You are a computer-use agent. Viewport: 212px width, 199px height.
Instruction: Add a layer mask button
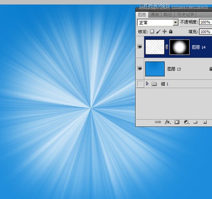click(177, 122)
